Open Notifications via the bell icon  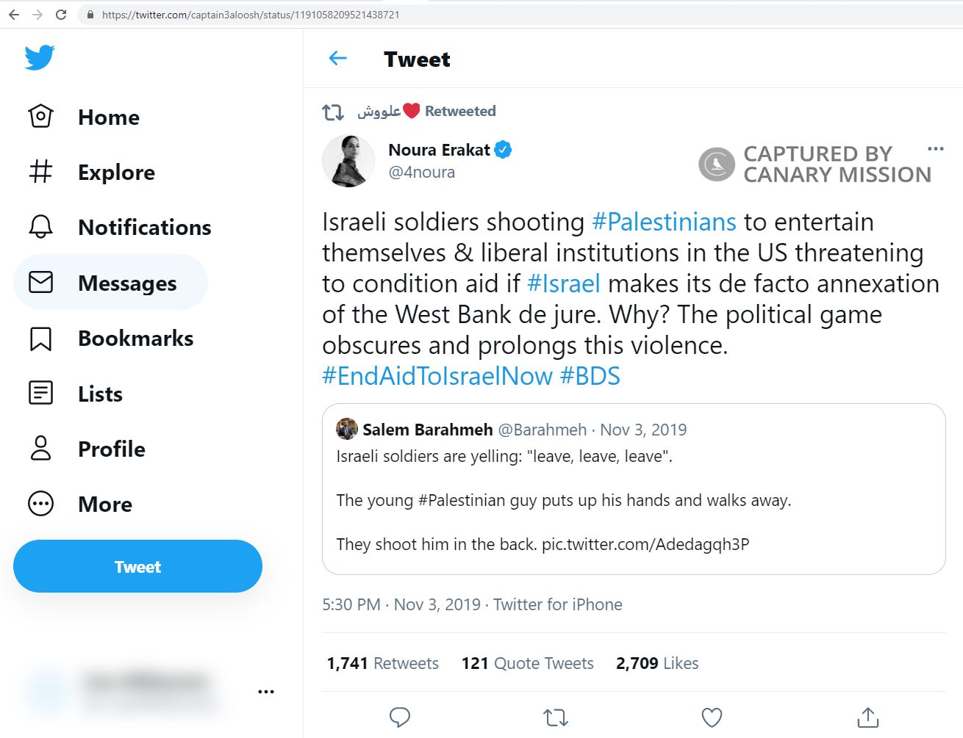42,227
